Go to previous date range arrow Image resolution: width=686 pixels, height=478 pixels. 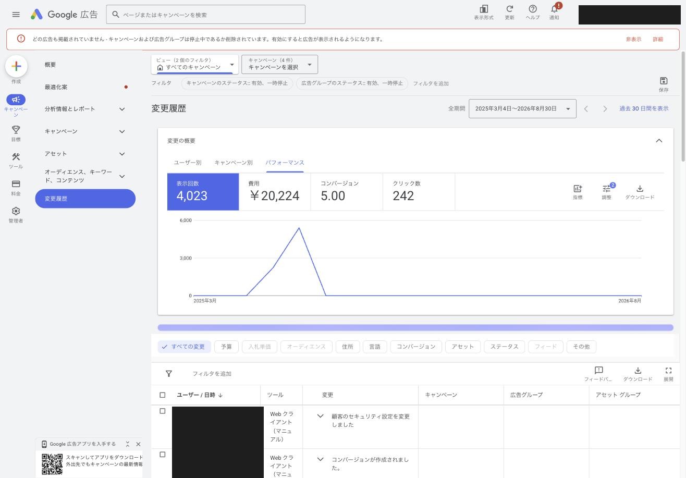coord(586,108)
